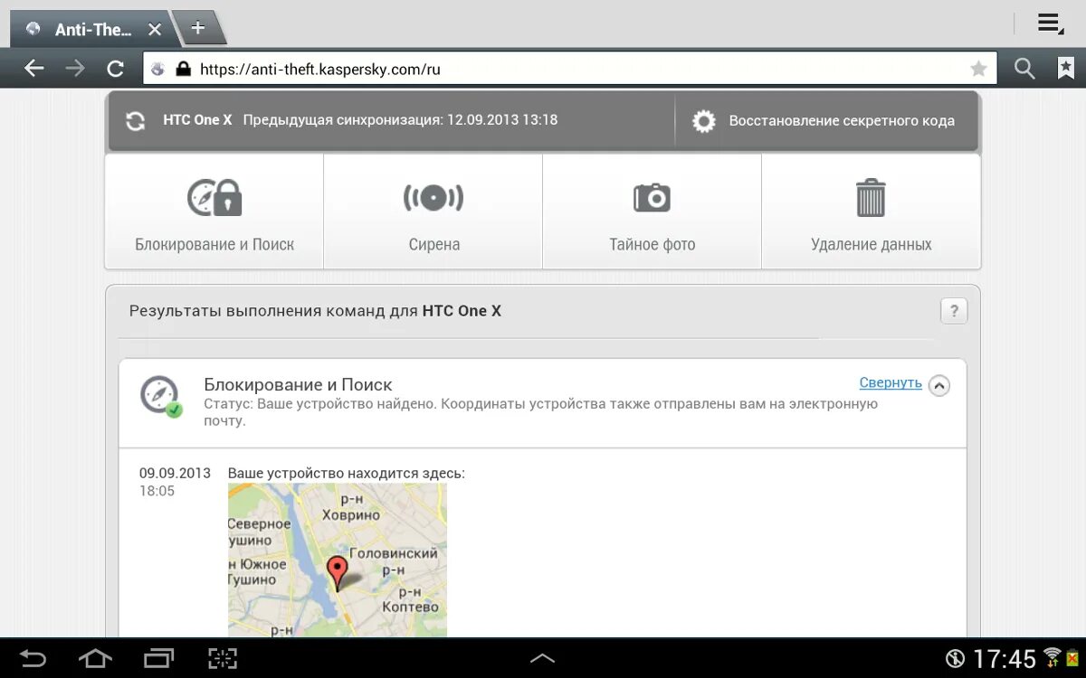Open Блокирование и Поиск command
The image size is (1086, 678).
[x=214, y=212]
